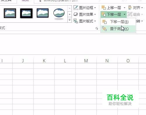Open the 图片版式 dropdown arrow

[x=95, y=21]
